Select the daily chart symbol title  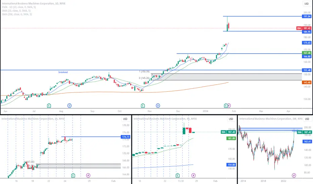click(34, 4)
